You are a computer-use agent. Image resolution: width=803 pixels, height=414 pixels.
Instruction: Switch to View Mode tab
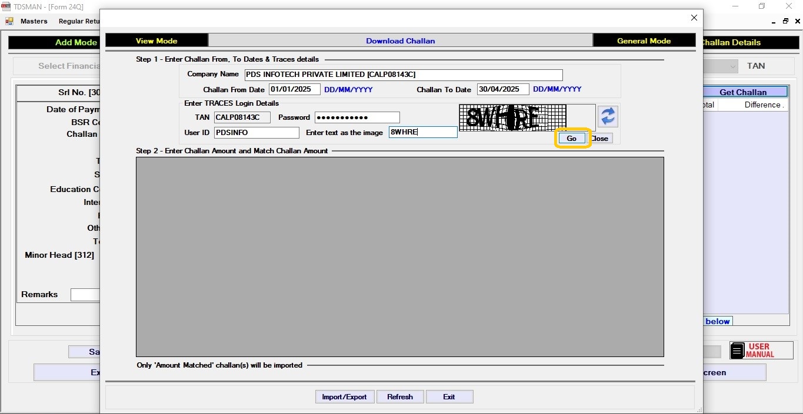click(x=156, y=41)
